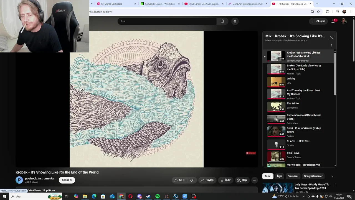The image size is (355, 200).
Task: Click the Oluştur create button
Action: (x=318, y=21)
